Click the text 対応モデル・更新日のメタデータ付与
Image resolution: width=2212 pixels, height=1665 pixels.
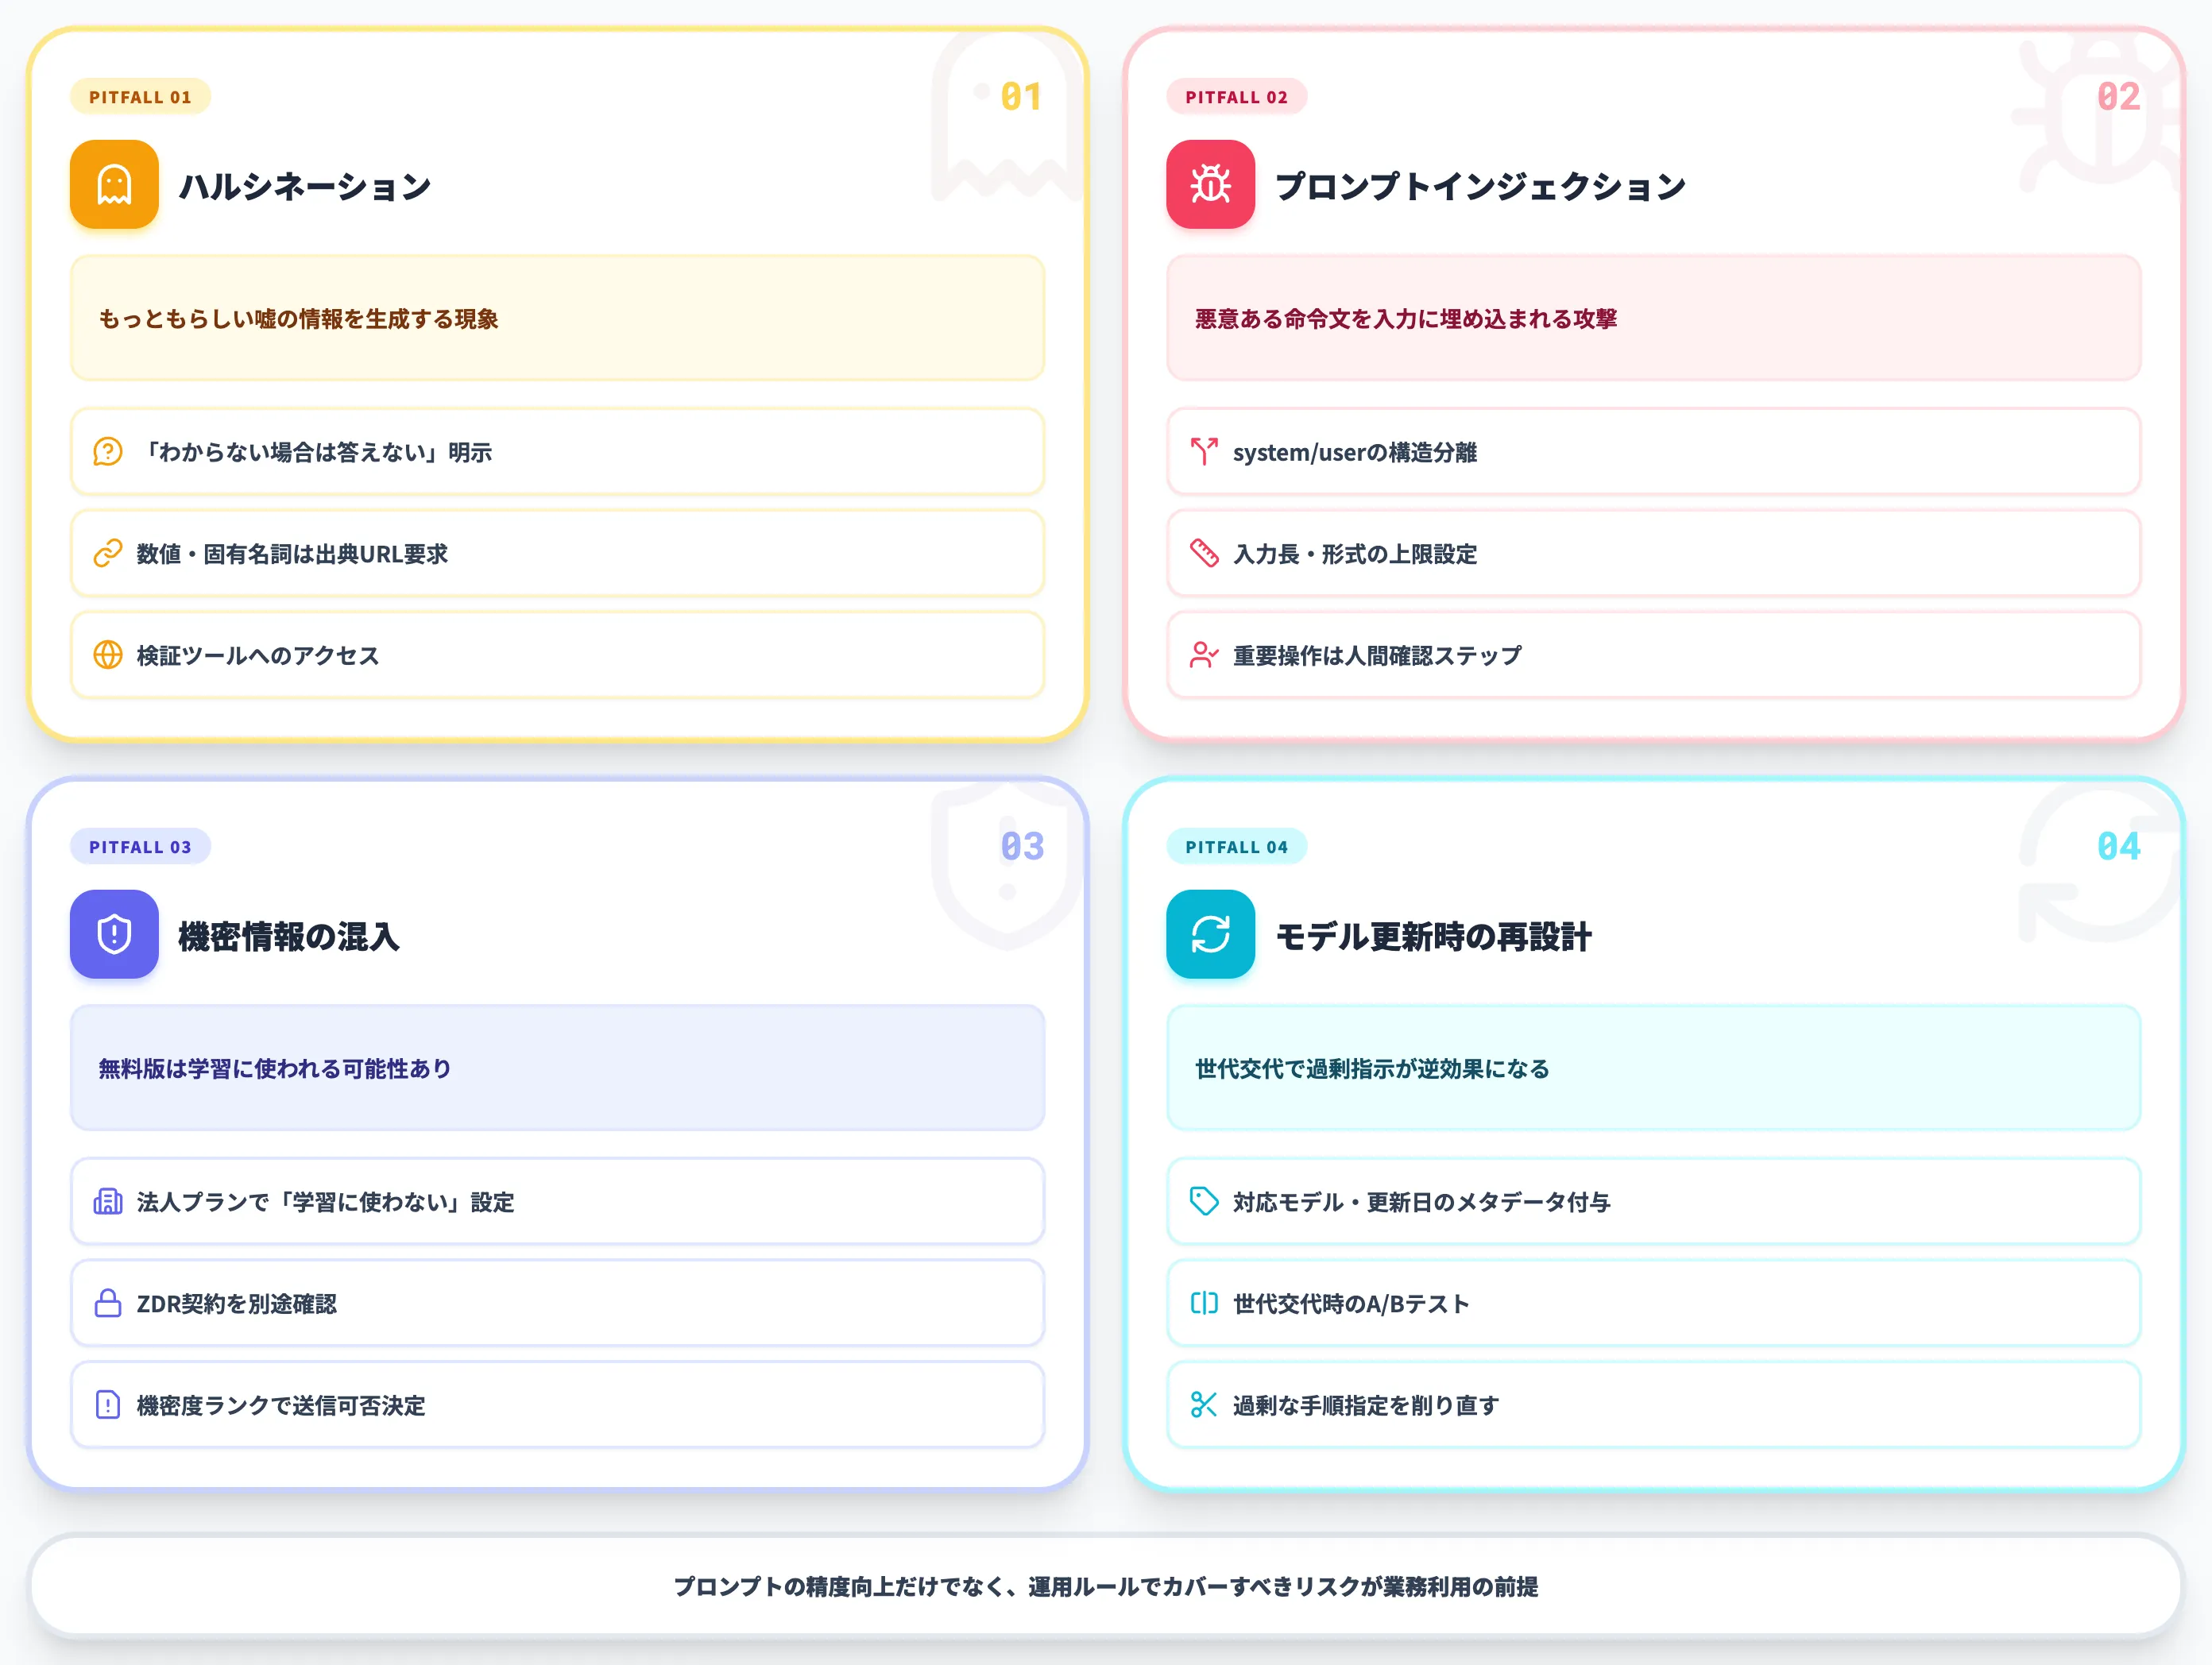pyautogui.click(x=1421, y=1202)
